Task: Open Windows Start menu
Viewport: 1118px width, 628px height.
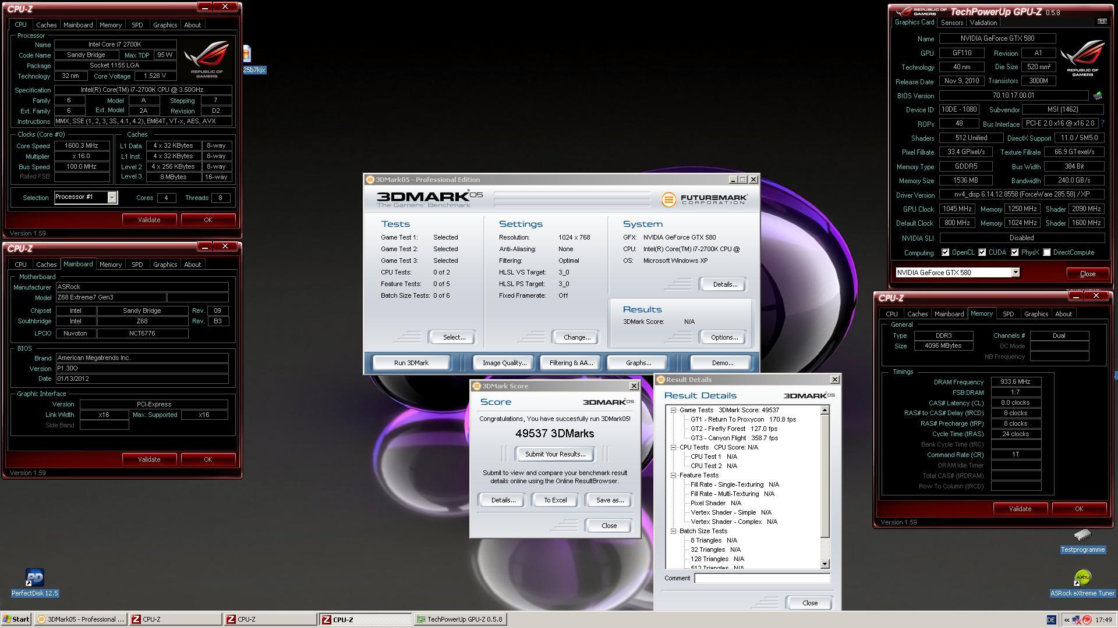Action: [x=16, y=619]
